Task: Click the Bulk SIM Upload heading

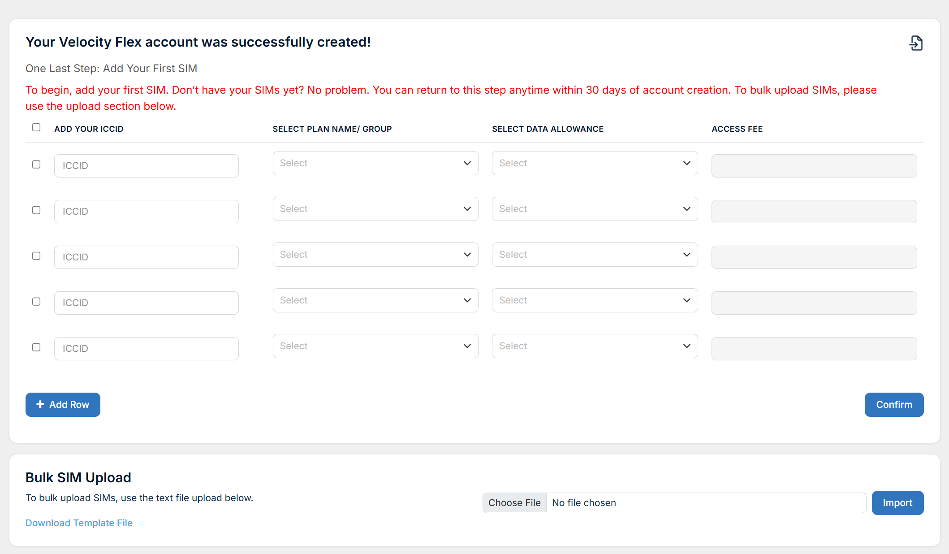Action: click(78, 478)
